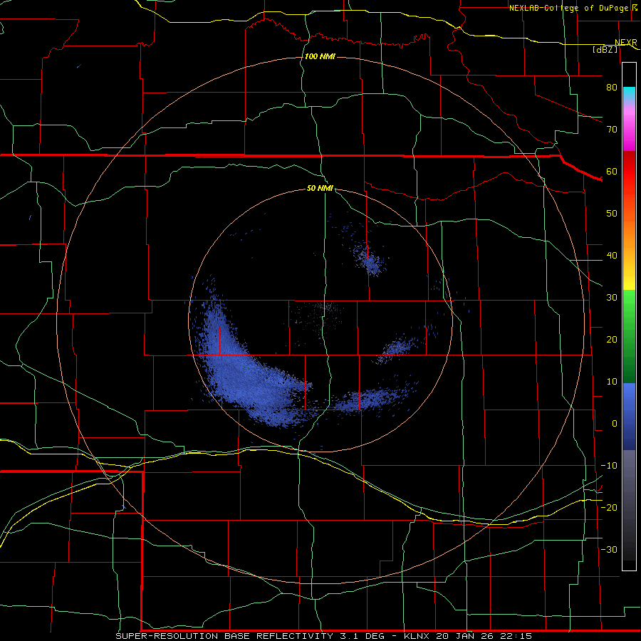The width and height of the screenshot is (641, 641).
Task: Click the 80 dBZ scale label
Action: [612, 87]
